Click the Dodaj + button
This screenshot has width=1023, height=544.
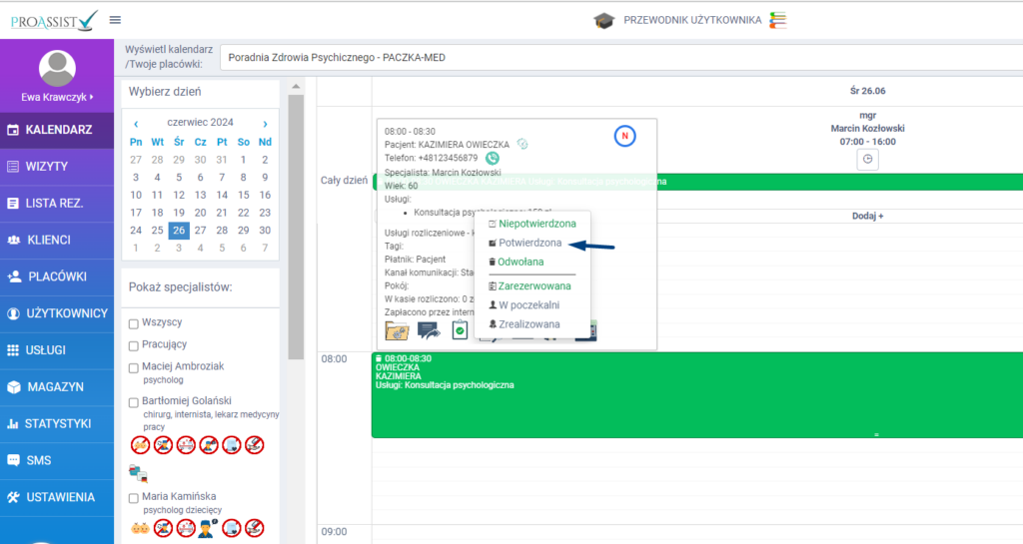click(867, 216)
